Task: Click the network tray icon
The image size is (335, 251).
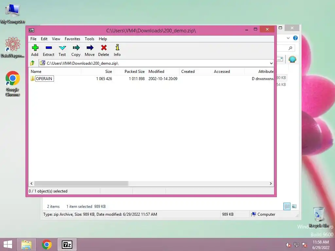Action: click(296, 244)
